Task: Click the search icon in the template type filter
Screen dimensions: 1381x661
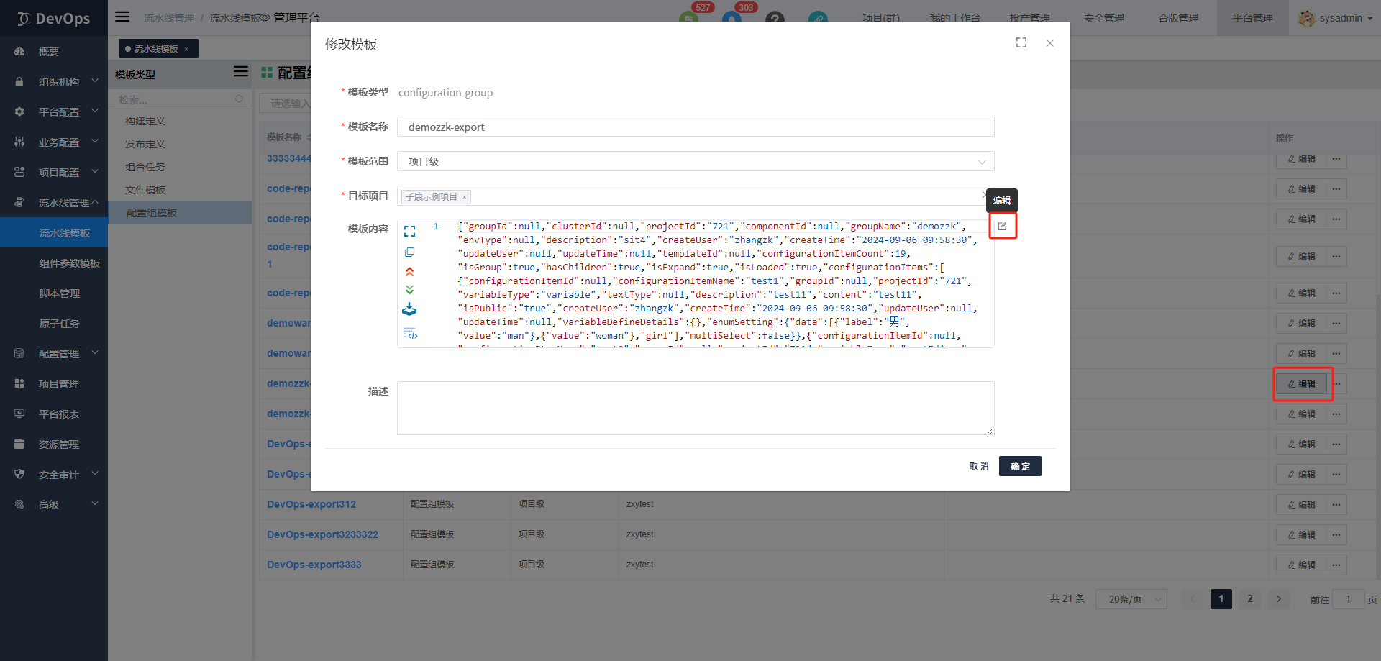Action: (x=239, y=99)
